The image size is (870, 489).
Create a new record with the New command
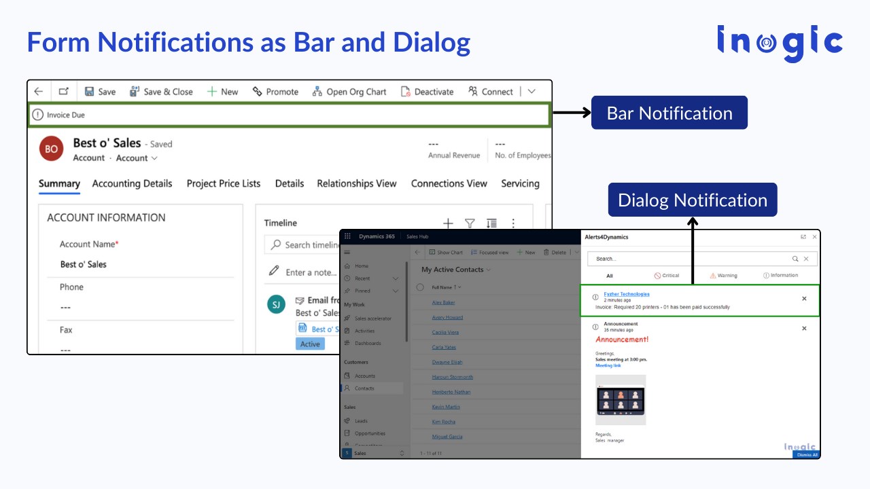click(222, 92)
